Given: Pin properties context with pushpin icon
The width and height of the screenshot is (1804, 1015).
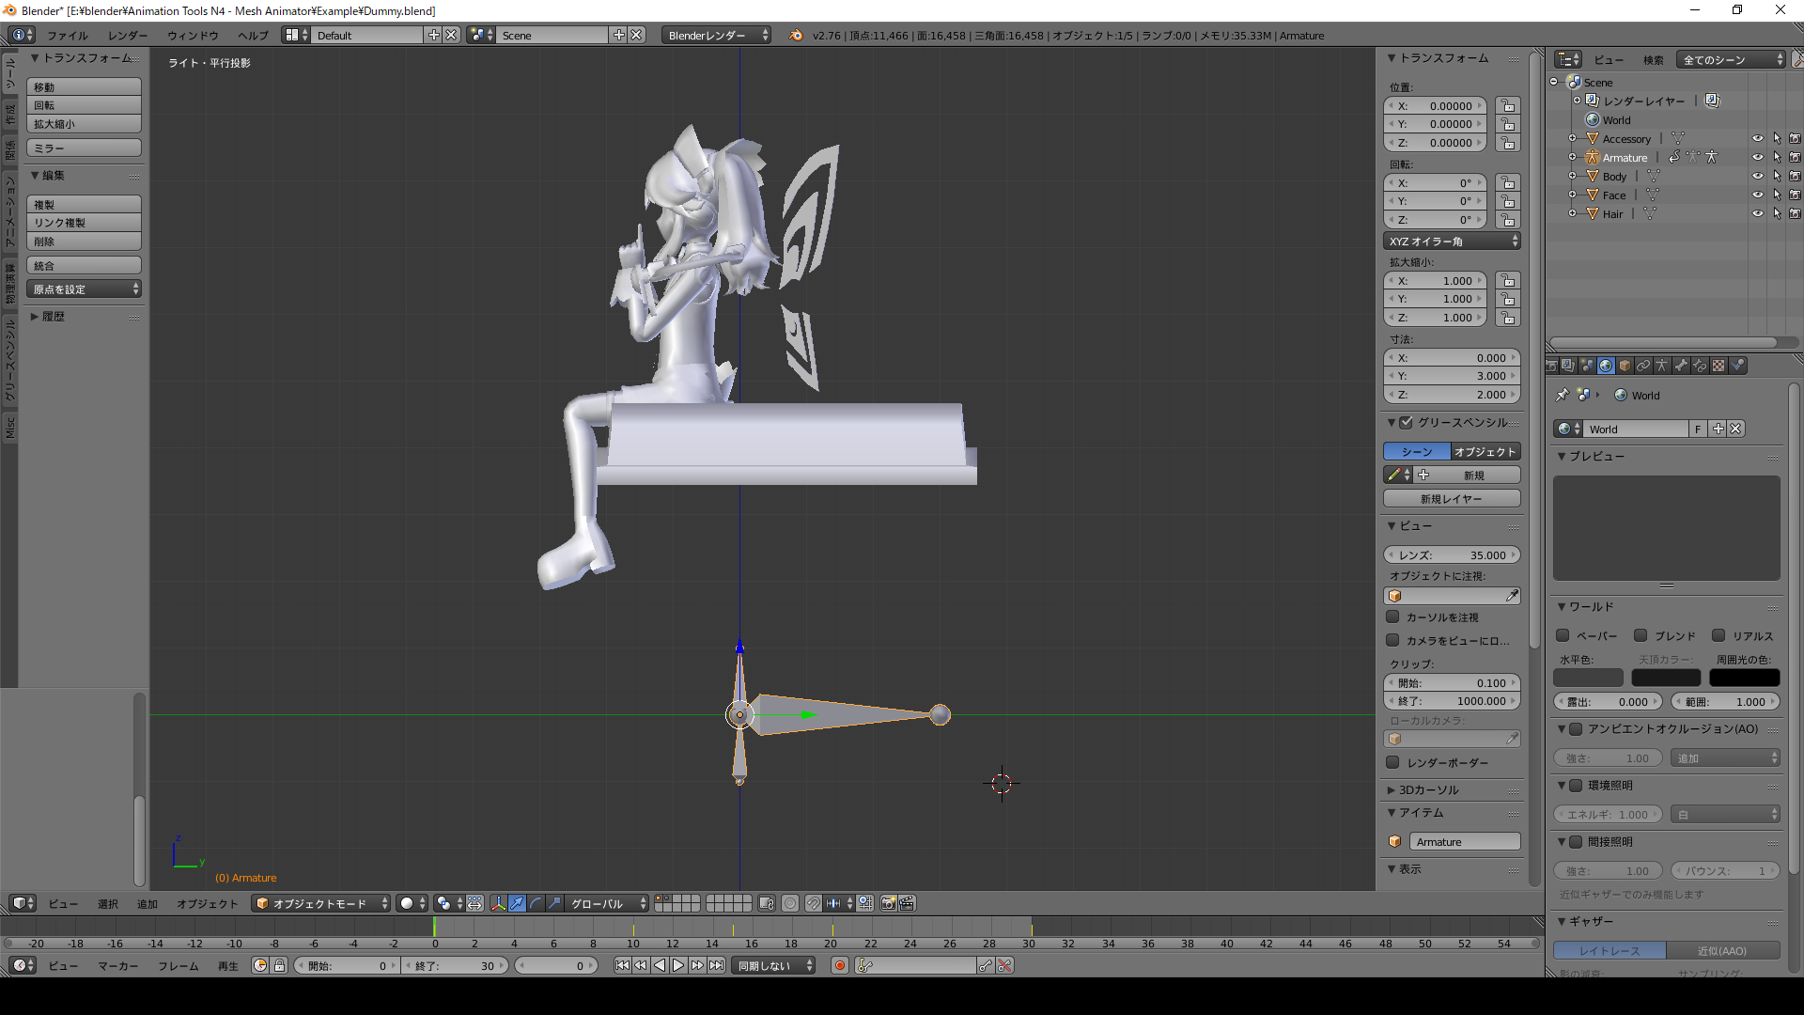Looking at the screenshot, I should pos(1562,395).
